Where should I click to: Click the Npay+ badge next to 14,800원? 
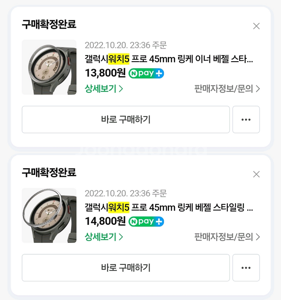coord(146,222)
